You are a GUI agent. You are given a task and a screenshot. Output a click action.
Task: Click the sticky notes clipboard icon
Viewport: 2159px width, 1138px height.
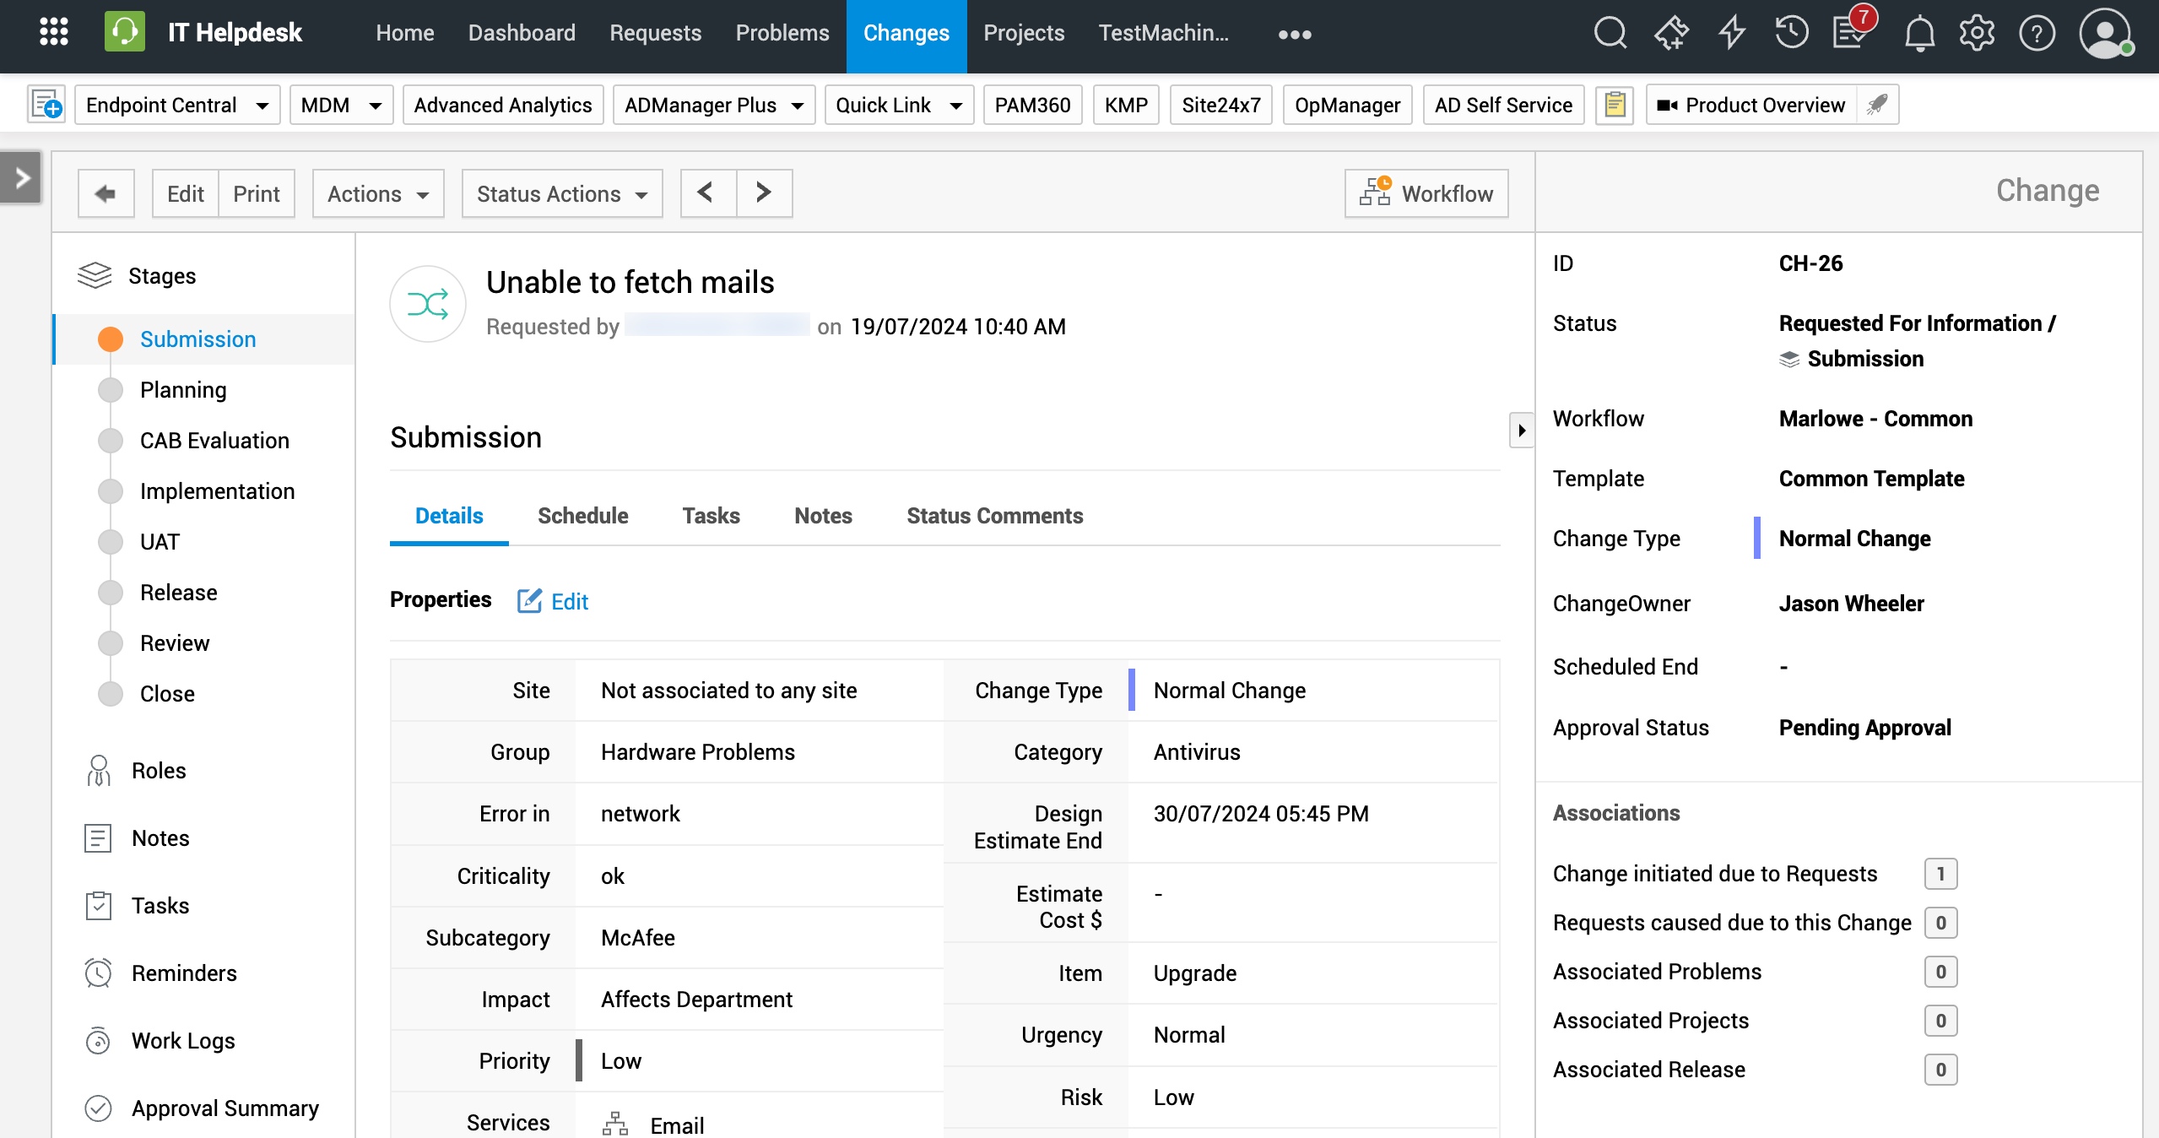pyautogui.click(x=1615, y=105)
